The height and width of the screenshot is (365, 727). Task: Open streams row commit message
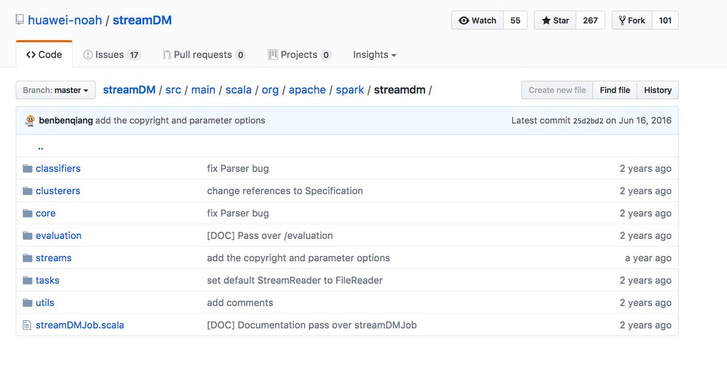(299, 258)
